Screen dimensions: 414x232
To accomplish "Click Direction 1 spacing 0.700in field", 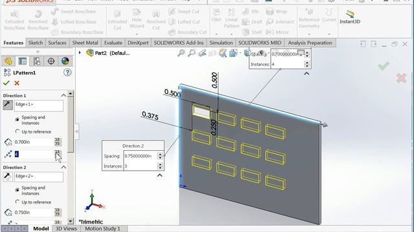I will click(x=34, y=142).
